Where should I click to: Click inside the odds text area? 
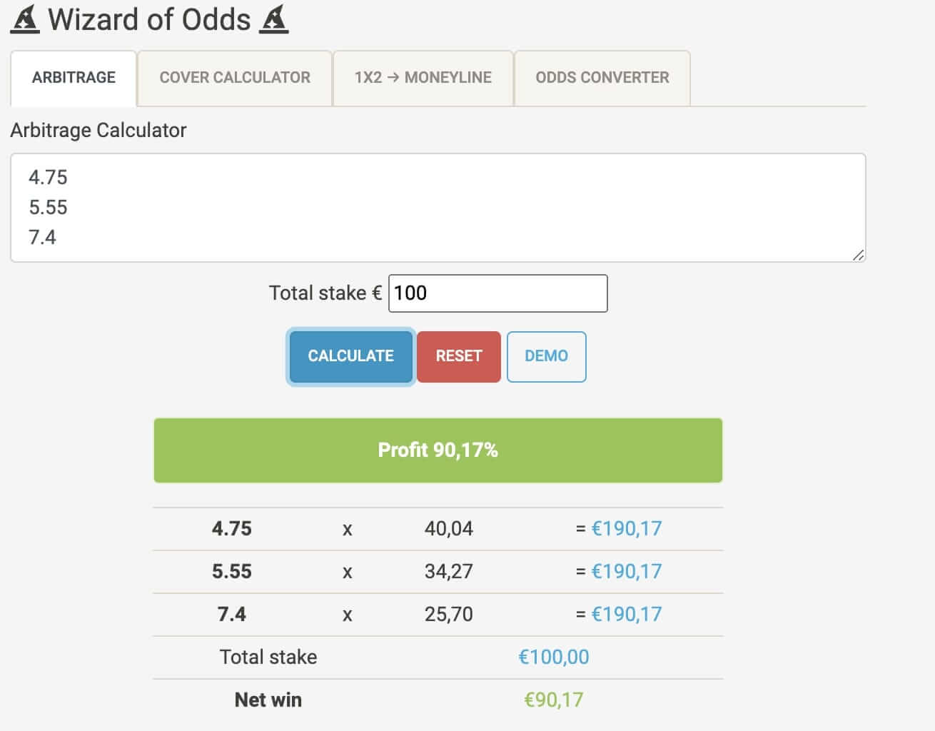pos(438,208)
